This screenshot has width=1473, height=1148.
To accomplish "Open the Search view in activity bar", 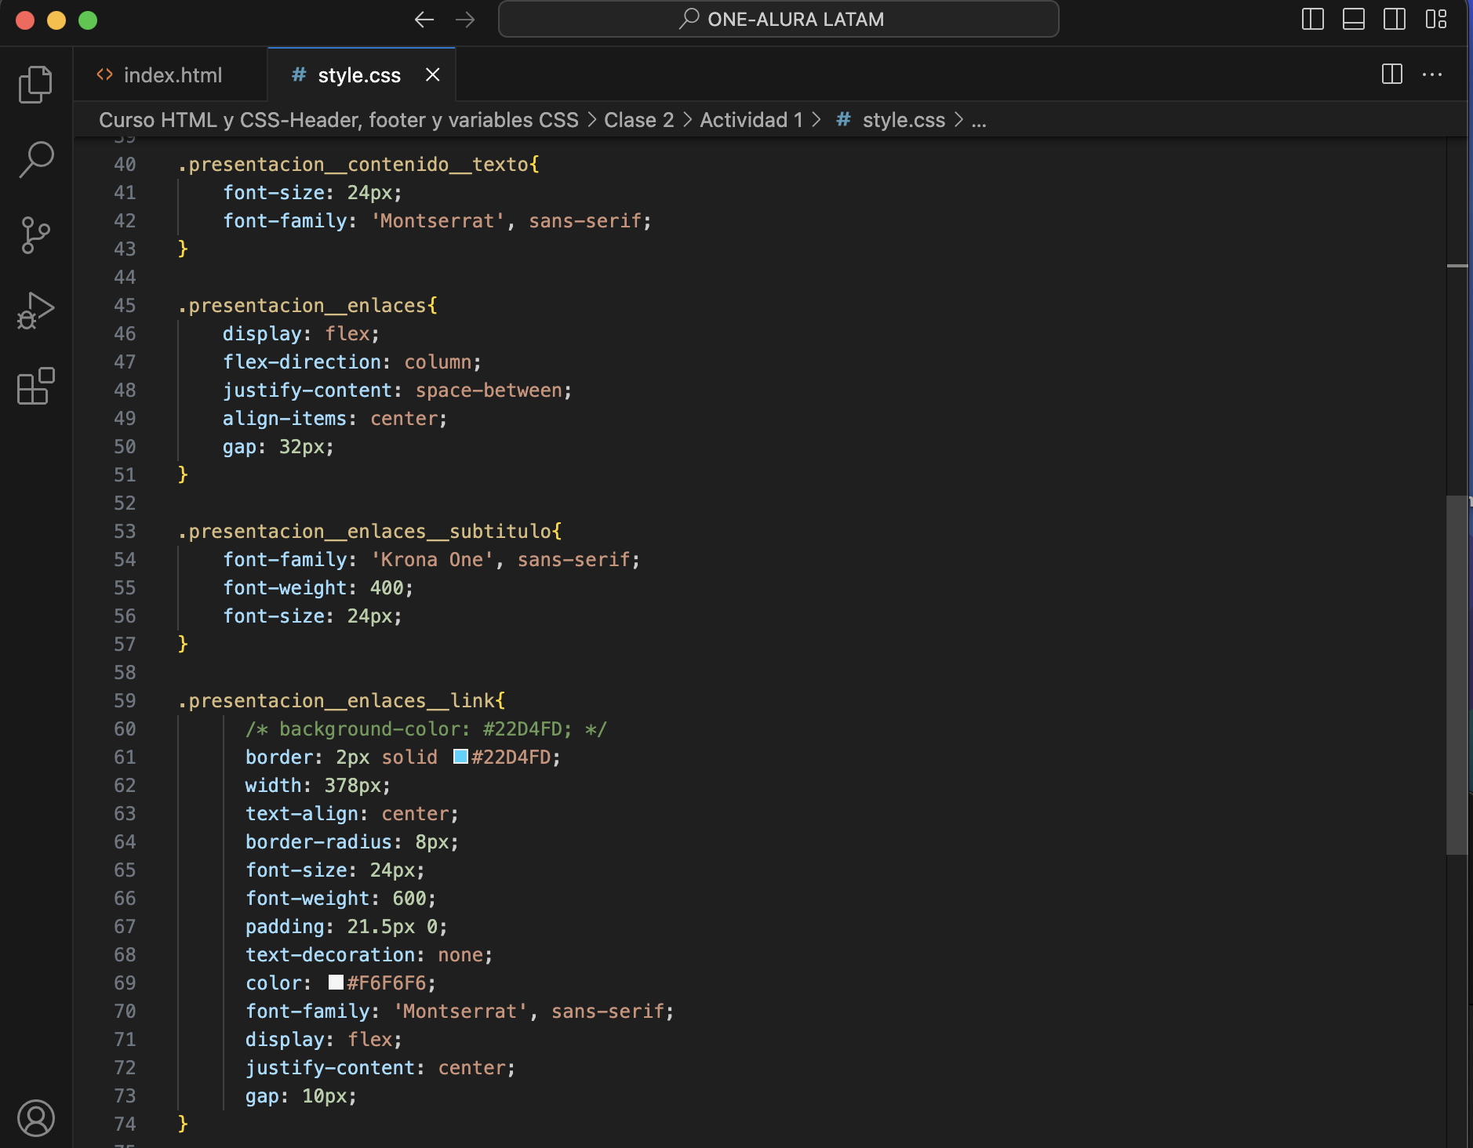I will point(36,159).
